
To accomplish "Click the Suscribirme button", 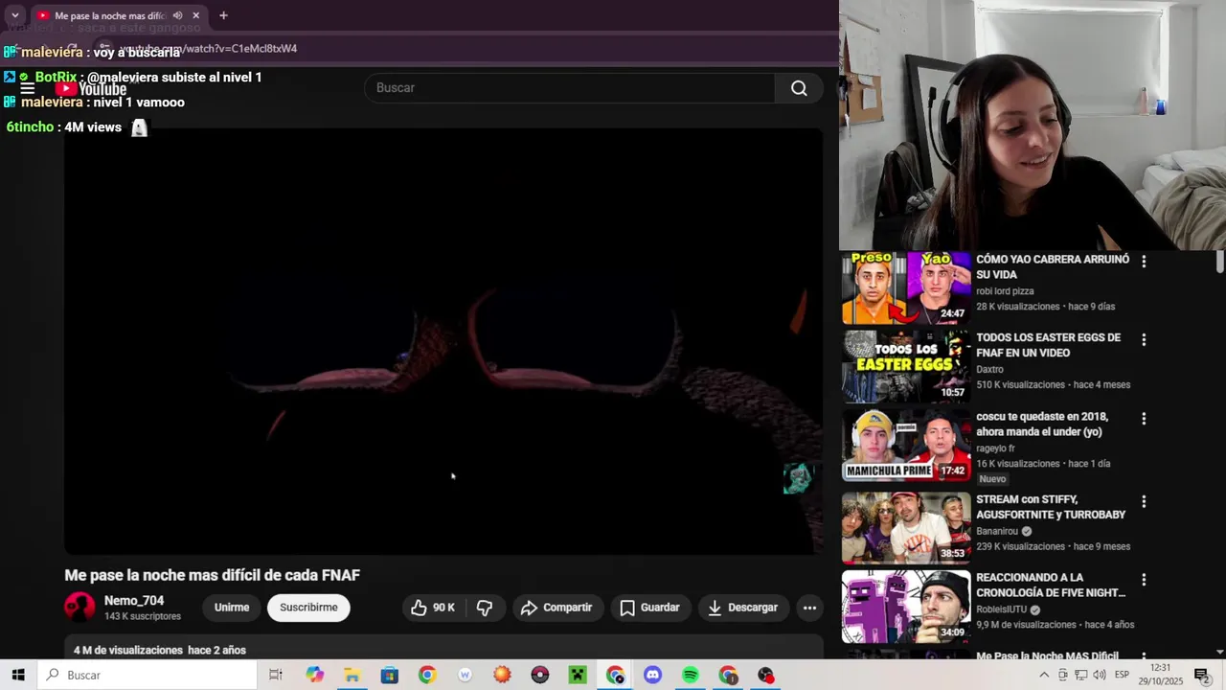I will pyautogui.click(x=308, y=608).
